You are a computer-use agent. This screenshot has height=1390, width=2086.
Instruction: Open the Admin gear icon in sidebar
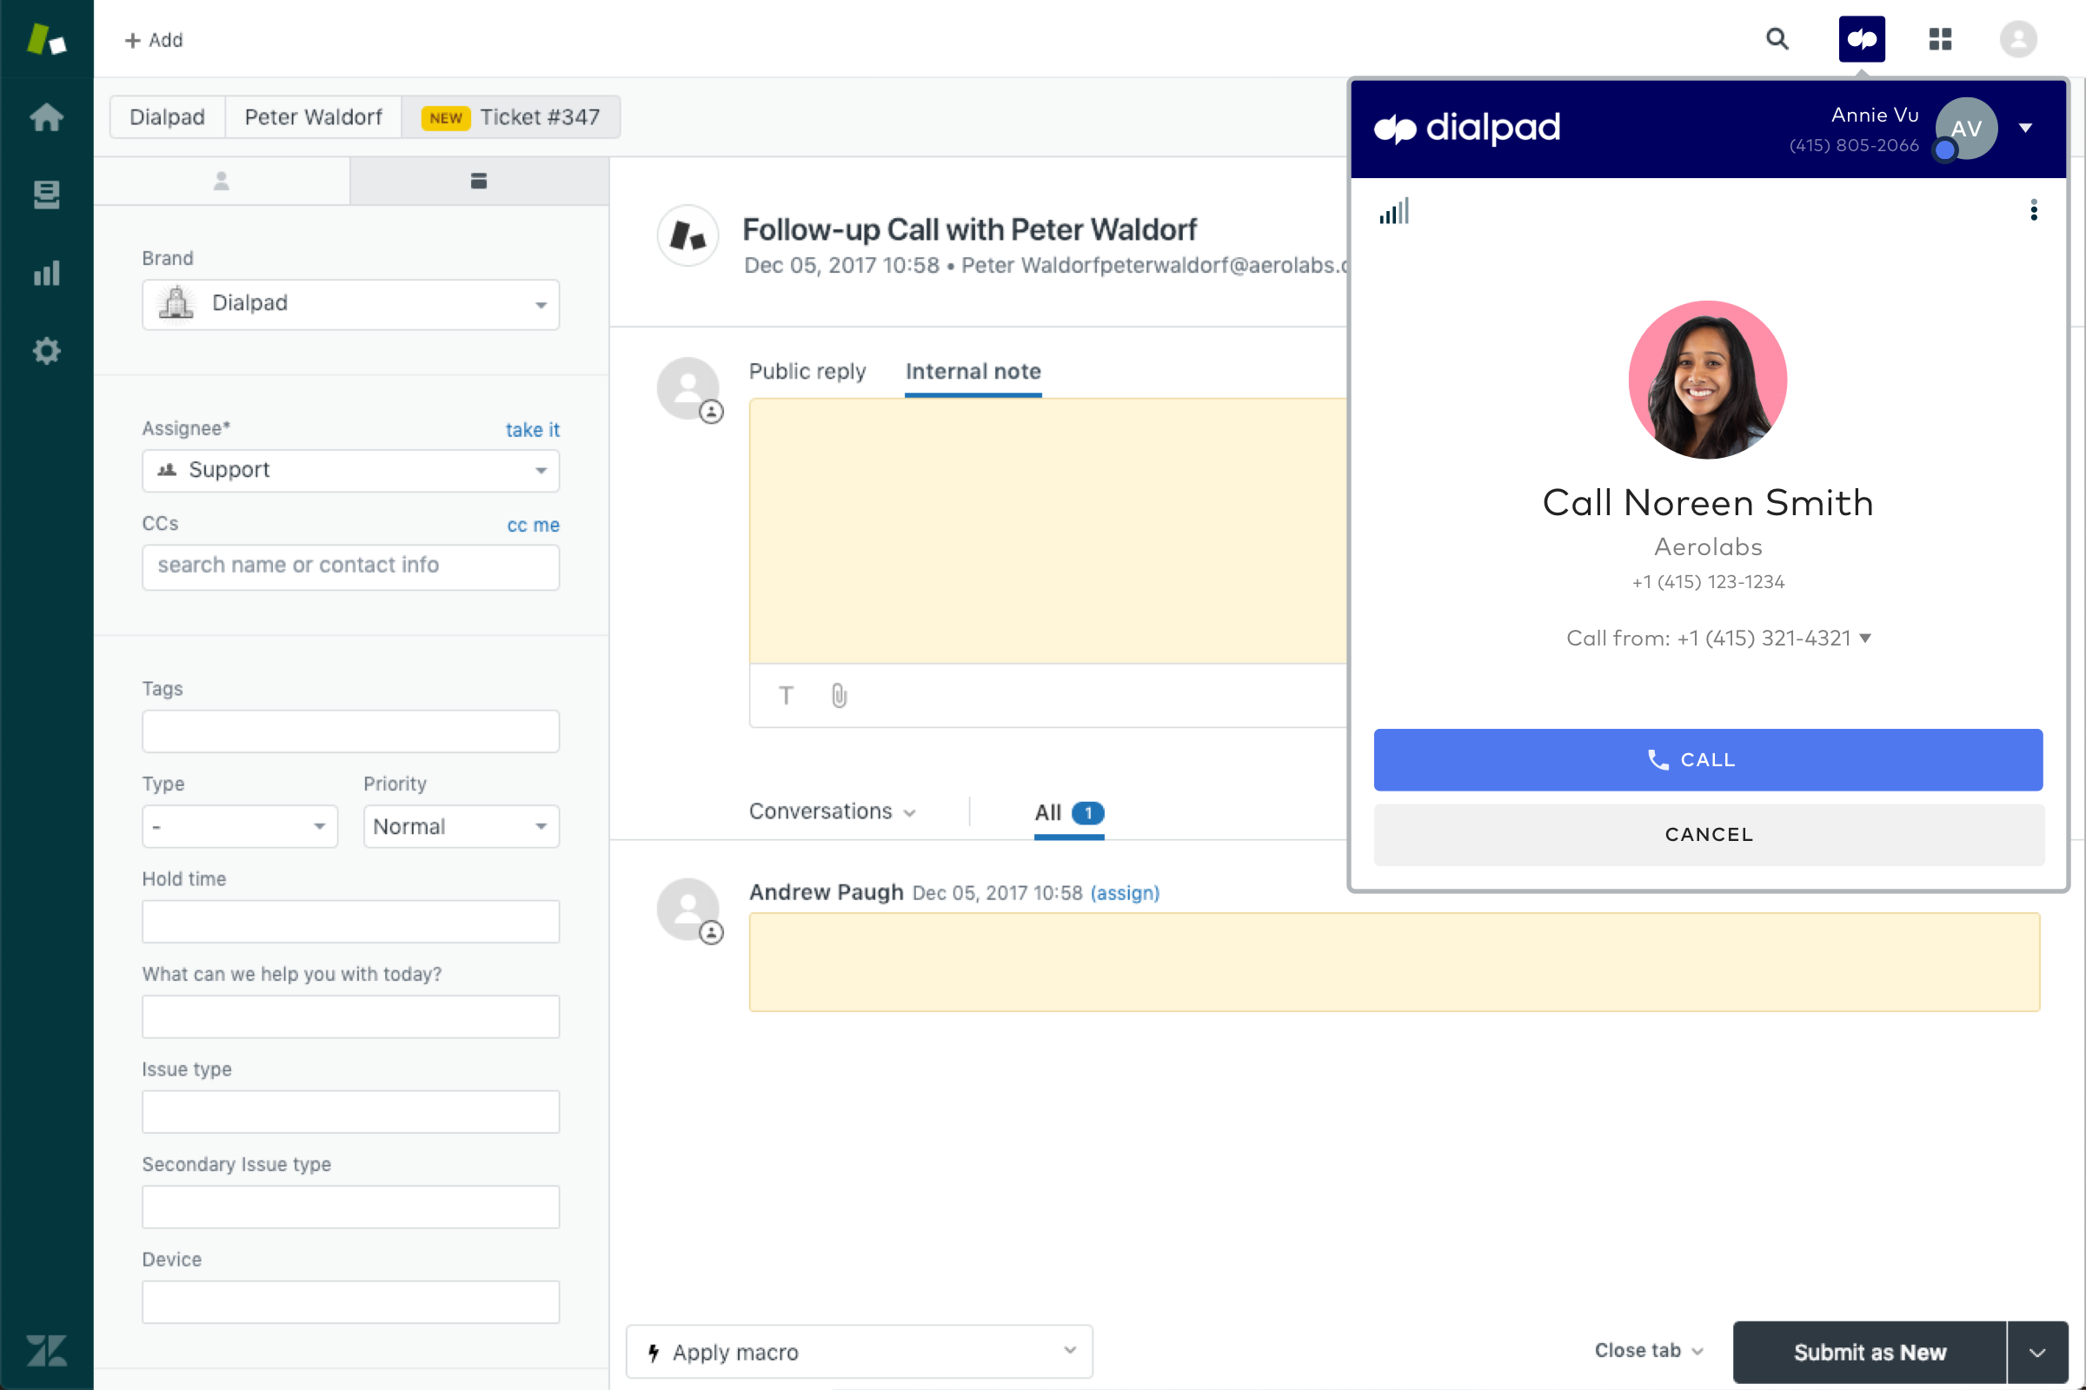[46, 350]
